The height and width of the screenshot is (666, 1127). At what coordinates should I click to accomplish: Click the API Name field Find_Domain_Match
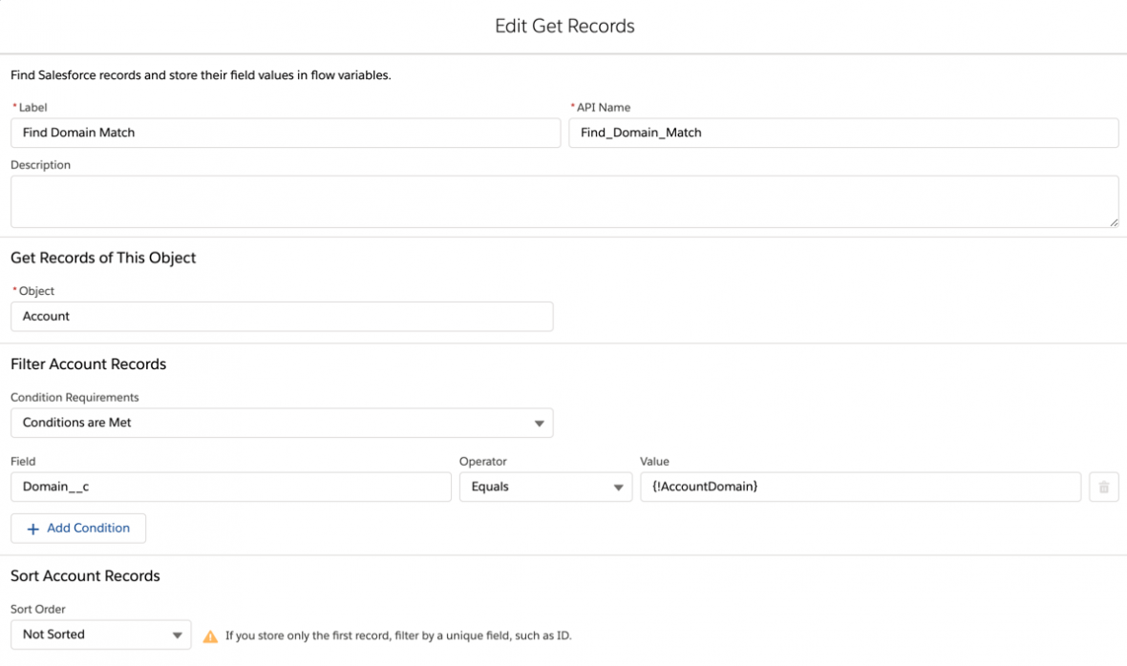pos(844,133)
